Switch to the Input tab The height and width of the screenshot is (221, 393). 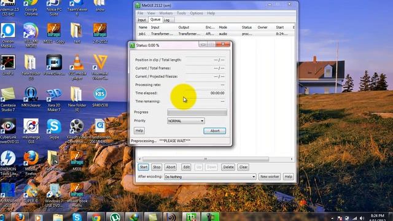[142, 20]
